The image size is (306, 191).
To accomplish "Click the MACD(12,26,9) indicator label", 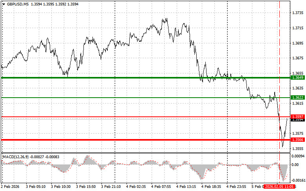I will (x=16, y=157).
